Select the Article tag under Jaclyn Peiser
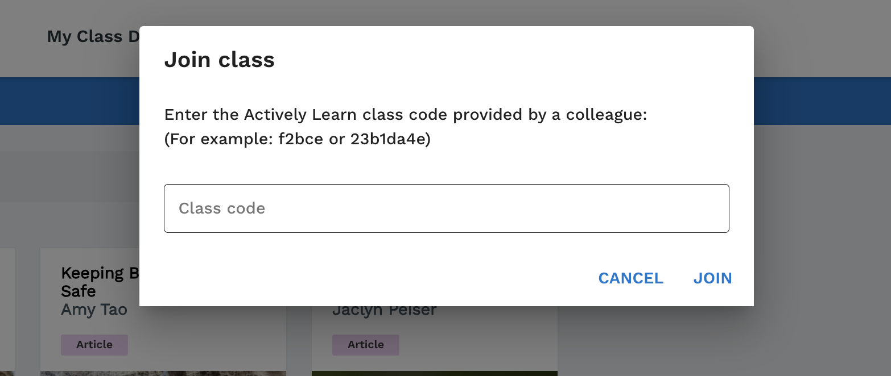Image resolution: width=891 pixels, height=376 pixels. coord(366,345)
